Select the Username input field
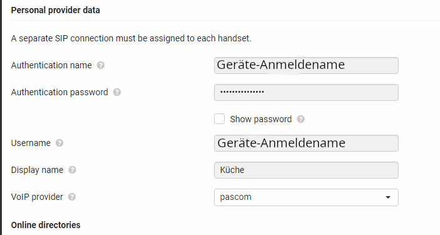440x235 pixels. tap(306, 144)
